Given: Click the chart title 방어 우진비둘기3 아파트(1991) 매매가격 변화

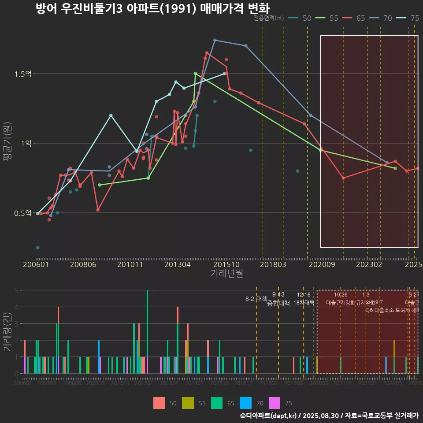Looking at the screenshot, I should (x=153, y=9).
